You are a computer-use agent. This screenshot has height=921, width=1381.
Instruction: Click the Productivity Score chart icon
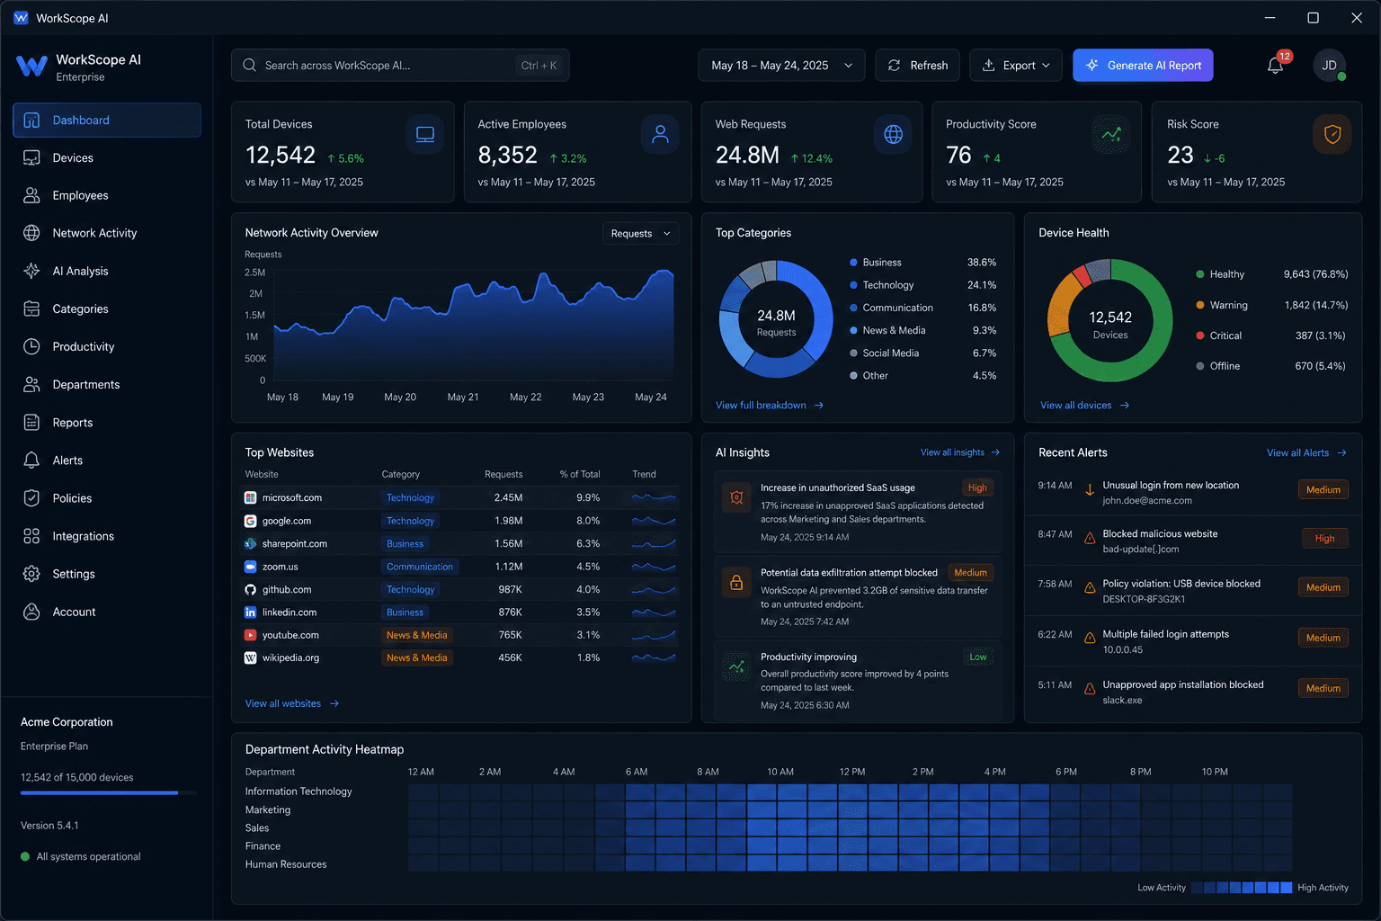[x=1111, y=135]
